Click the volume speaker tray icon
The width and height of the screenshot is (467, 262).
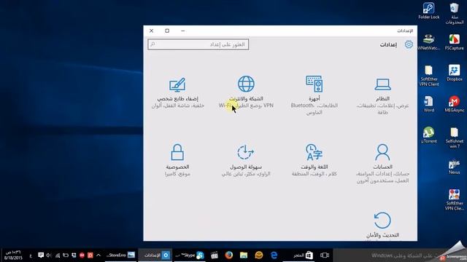tap(49, 255)
